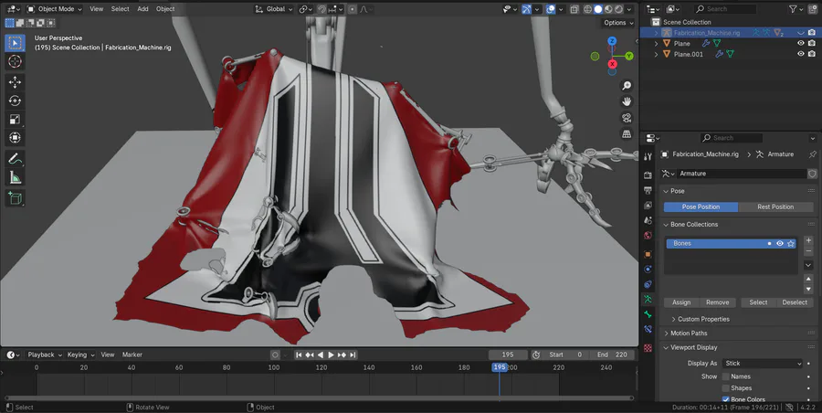Click the Assign button for bone collections
The image size is (822, 413).
pyautogui.click(x=681, y=302)
